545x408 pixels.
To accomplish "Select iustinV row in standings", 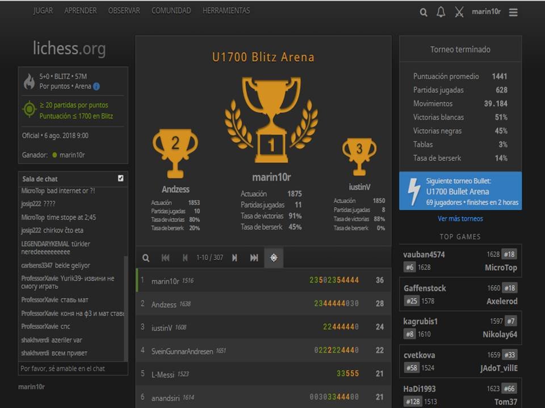I will [263, 327].
